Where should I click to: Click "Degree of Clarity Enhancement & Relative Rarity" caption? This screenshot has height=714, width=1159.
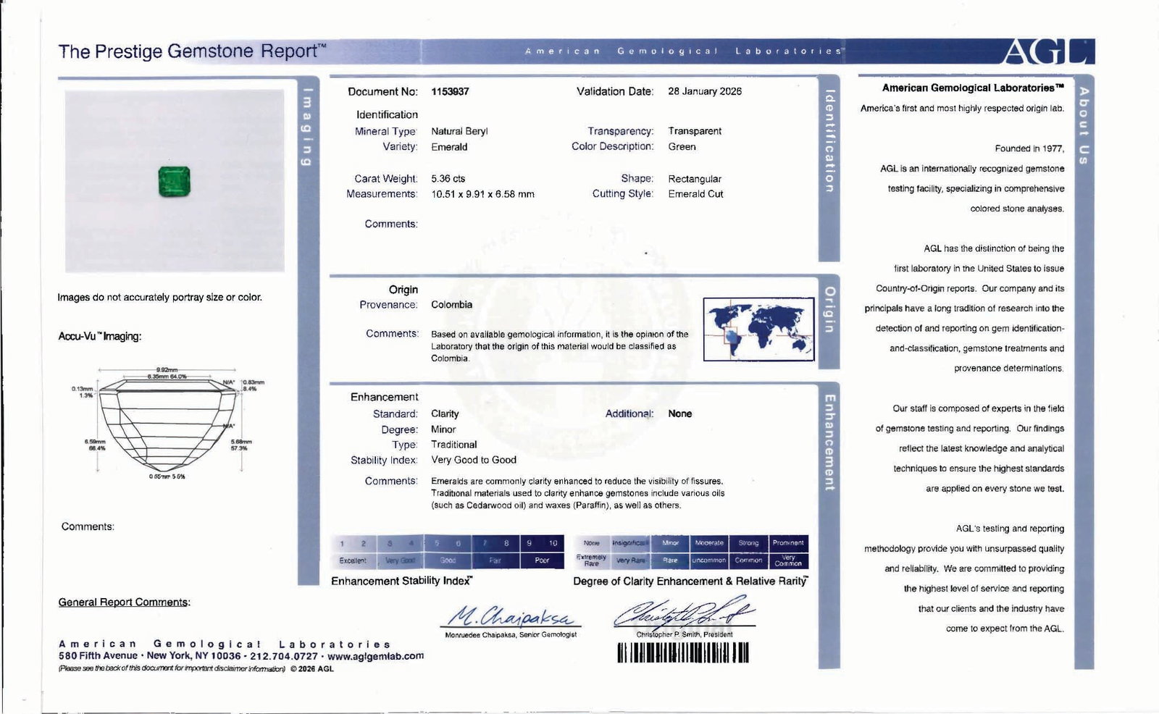point(691,581)
